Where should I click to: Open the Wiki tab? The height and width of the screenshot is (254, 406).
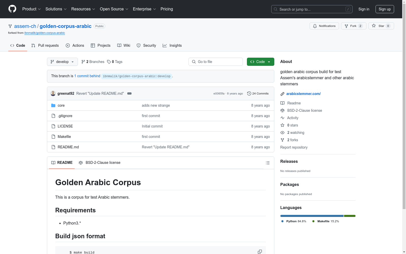[124, 45]
